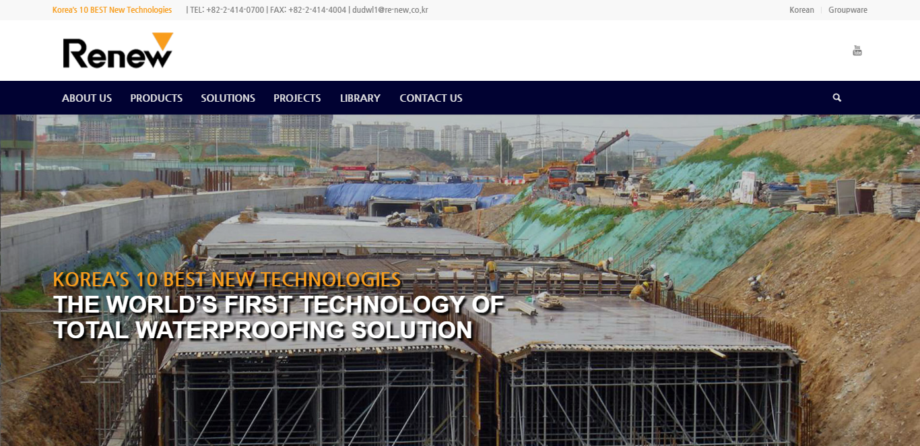Expand the PROJECTS navigation item

coord(297,98)
